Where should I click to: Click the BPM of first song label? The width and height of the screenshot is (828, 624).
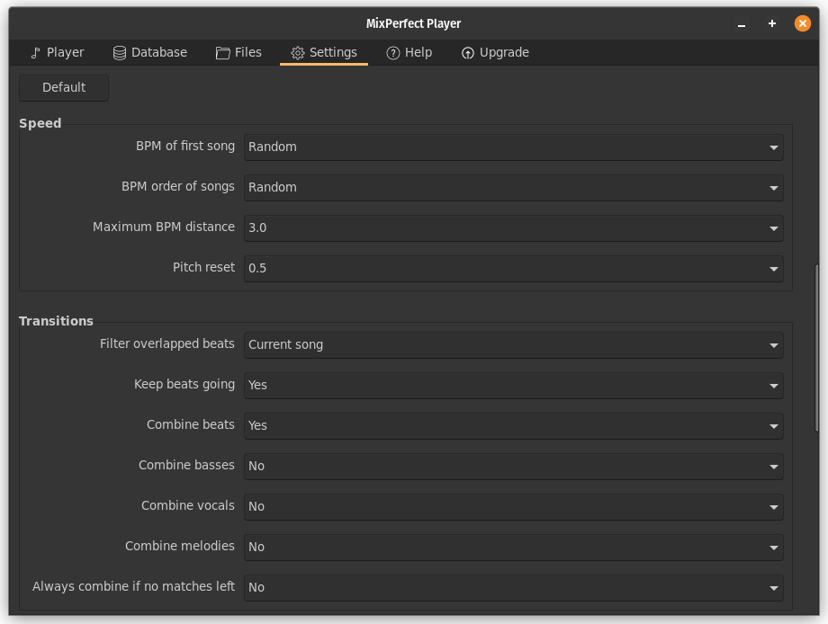click(185, 147)
